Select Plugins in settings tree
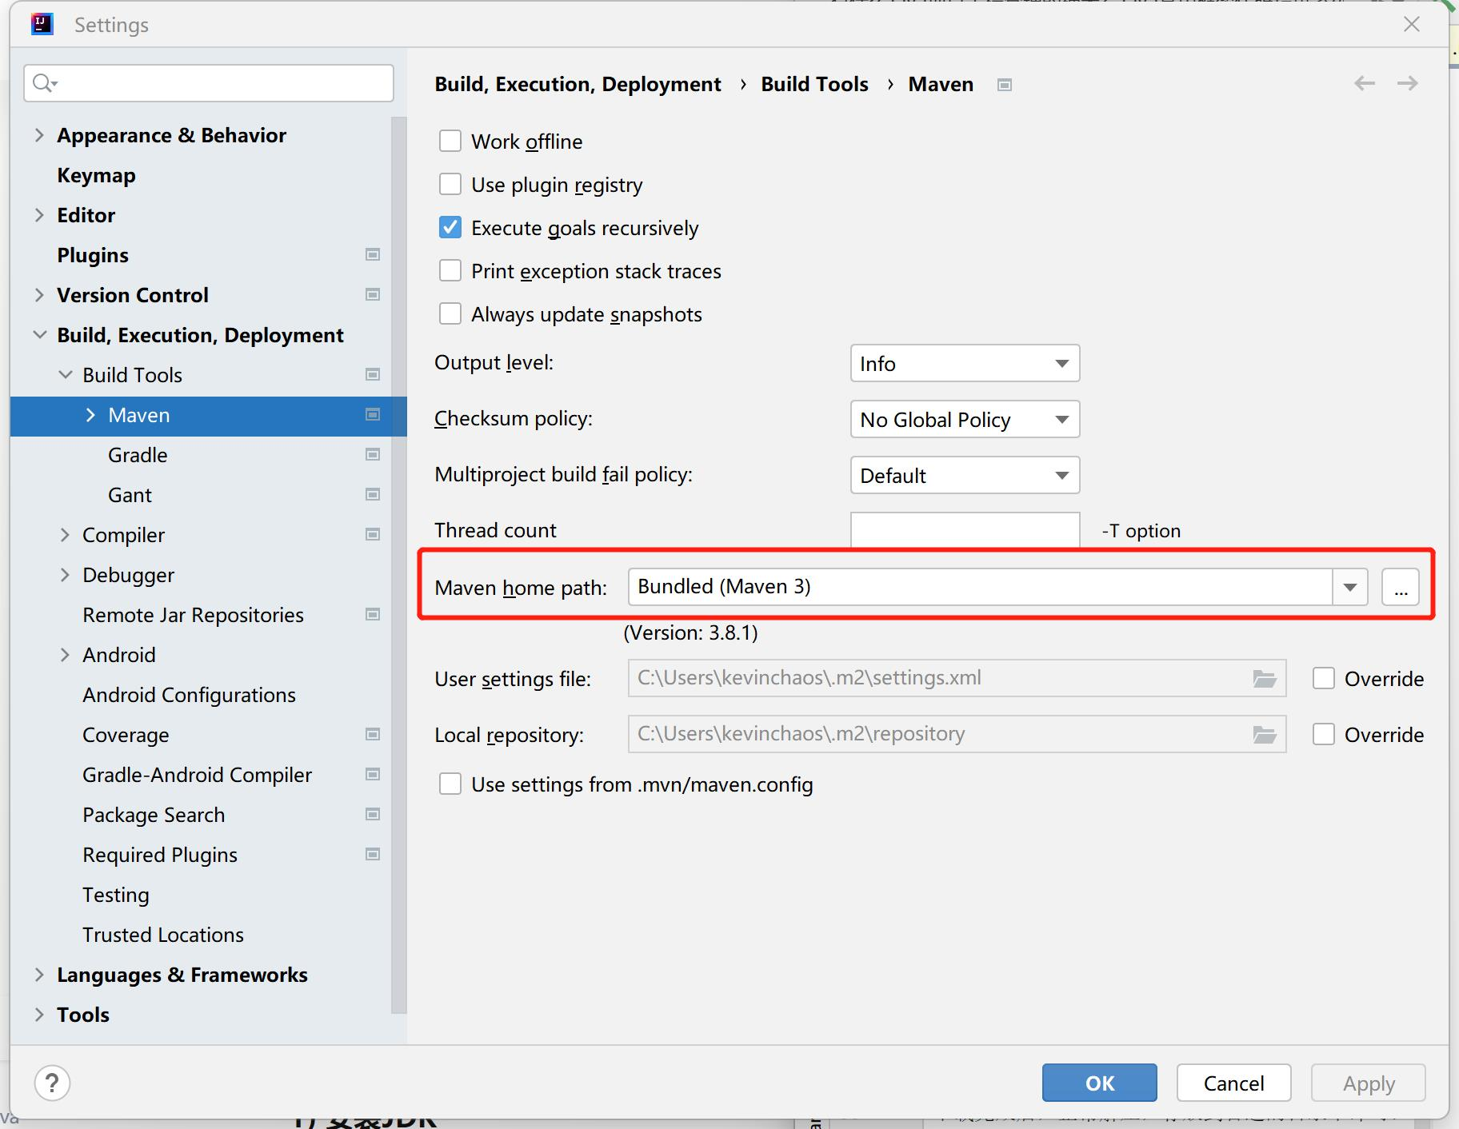 (x=93, y=255)
